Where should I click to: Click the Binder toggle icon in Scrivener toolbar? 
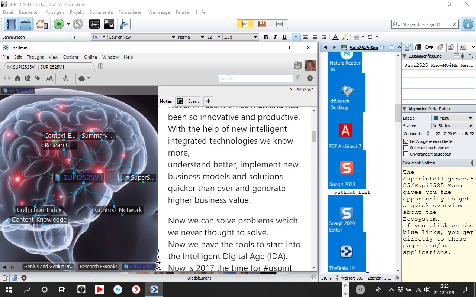pos(11,25)
